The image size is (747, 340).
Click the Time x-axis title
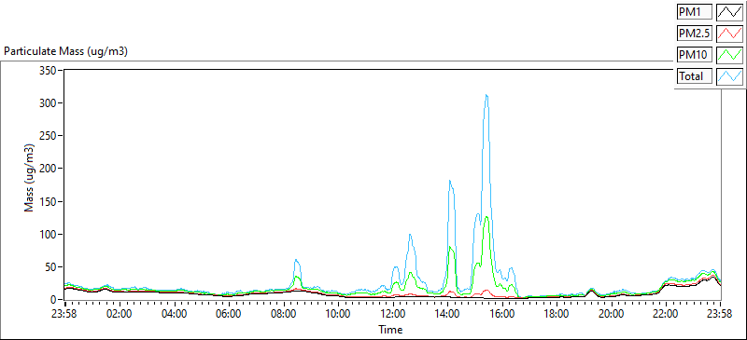(390, 329)
